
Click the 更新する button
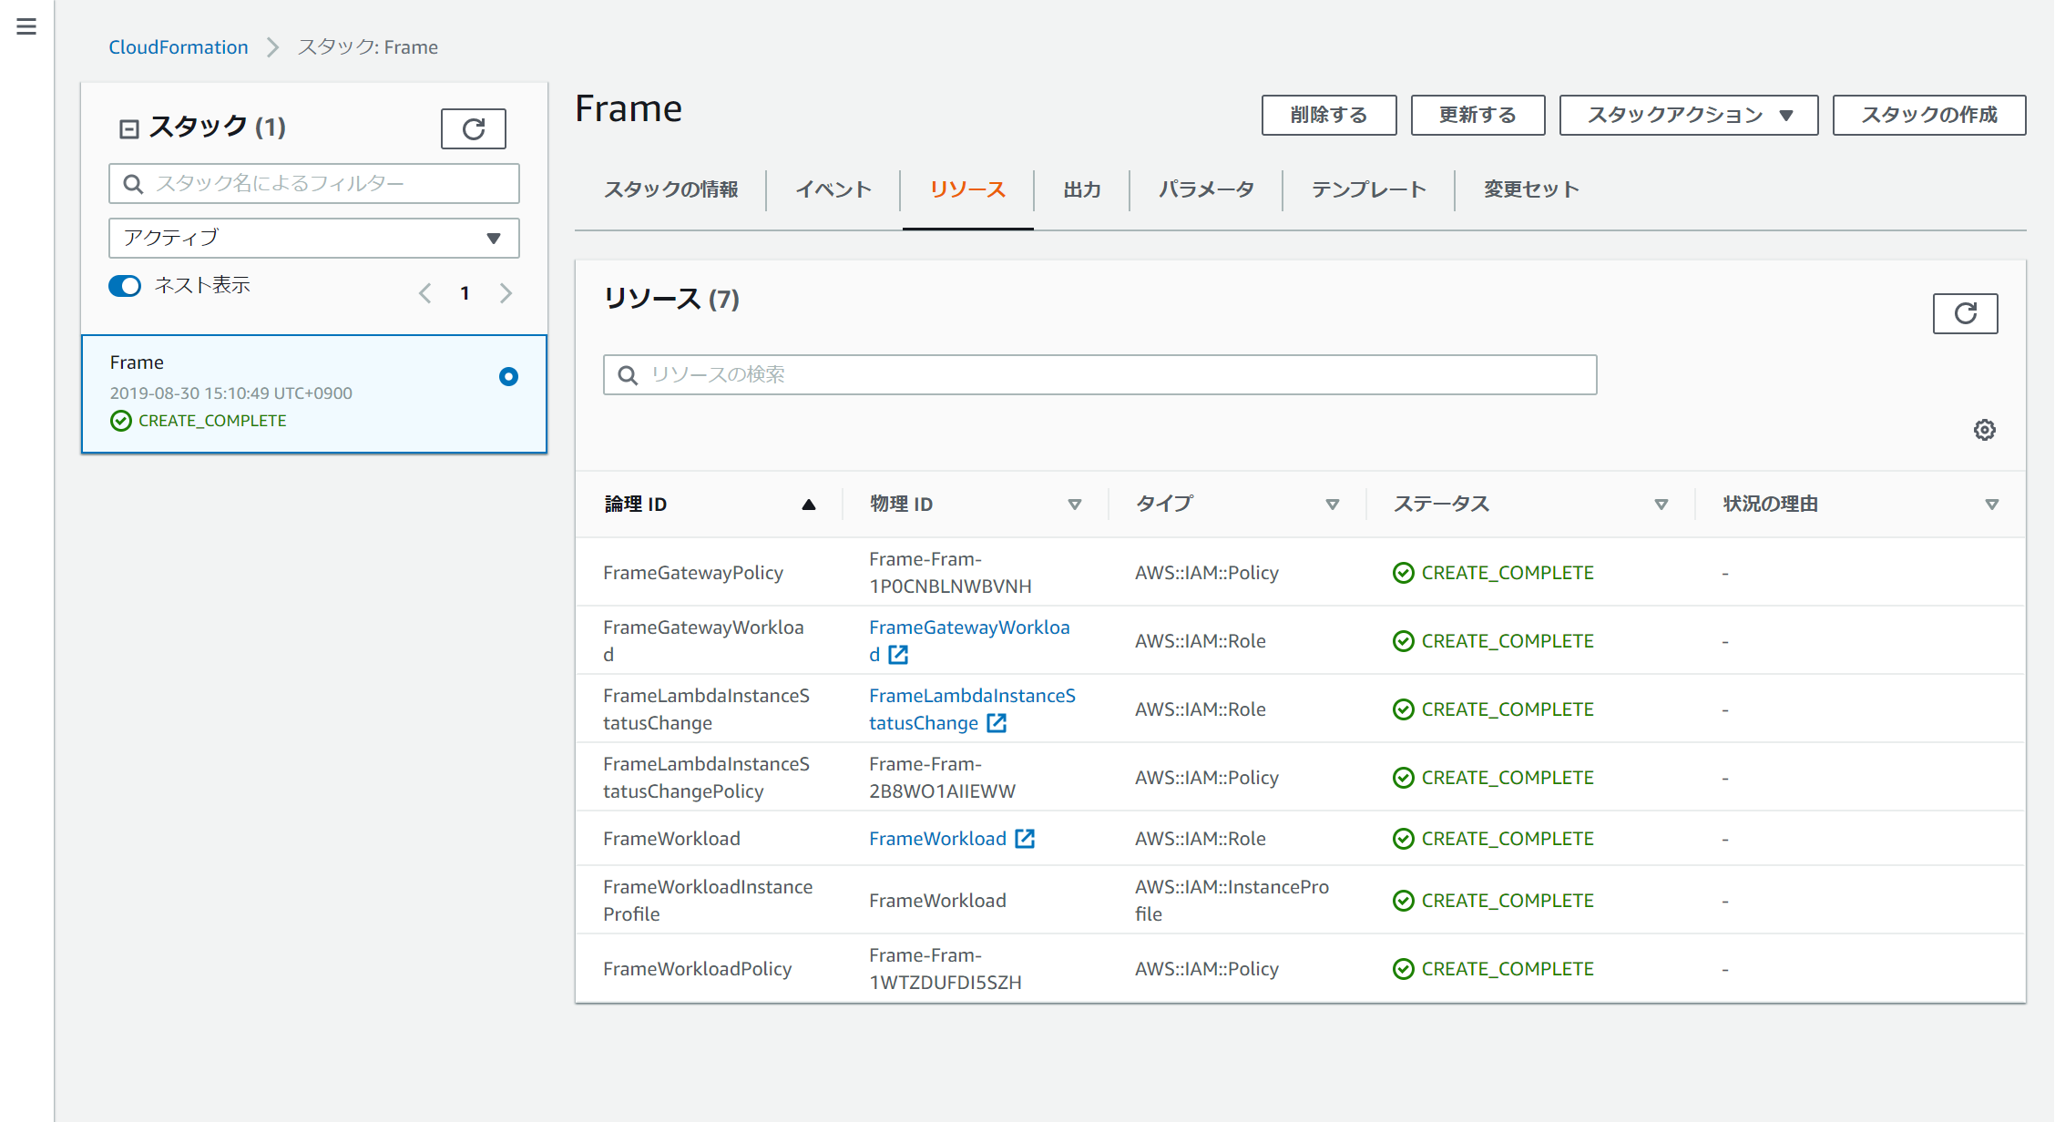click(x=1477, y=115)
